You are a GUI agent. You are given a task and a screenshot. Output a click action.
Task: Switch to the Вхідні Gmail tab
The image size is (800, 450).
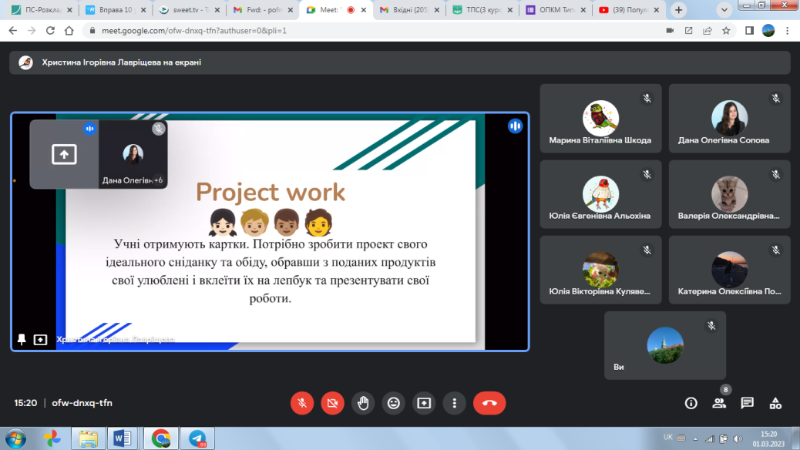point(410,10)
